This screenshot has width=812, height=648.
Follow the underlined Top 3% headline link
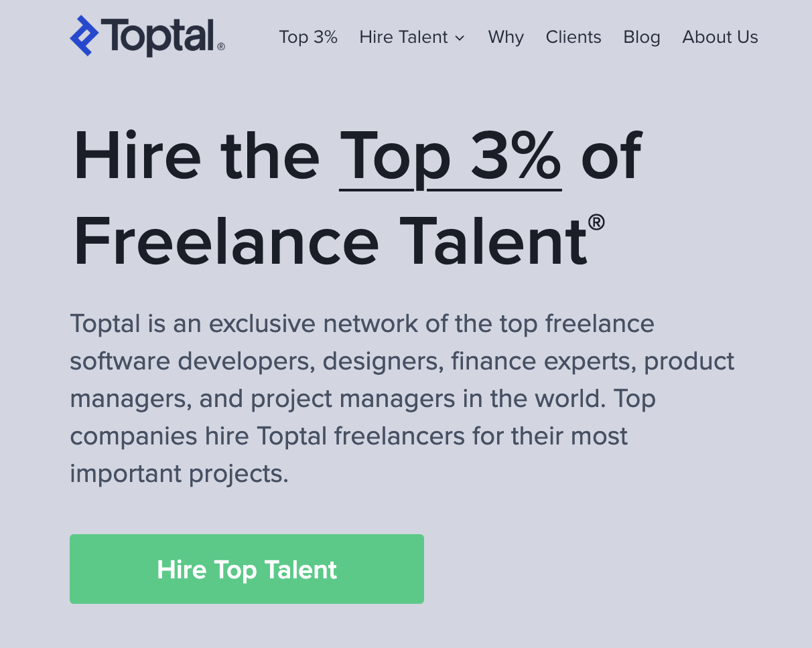point(450,158)
